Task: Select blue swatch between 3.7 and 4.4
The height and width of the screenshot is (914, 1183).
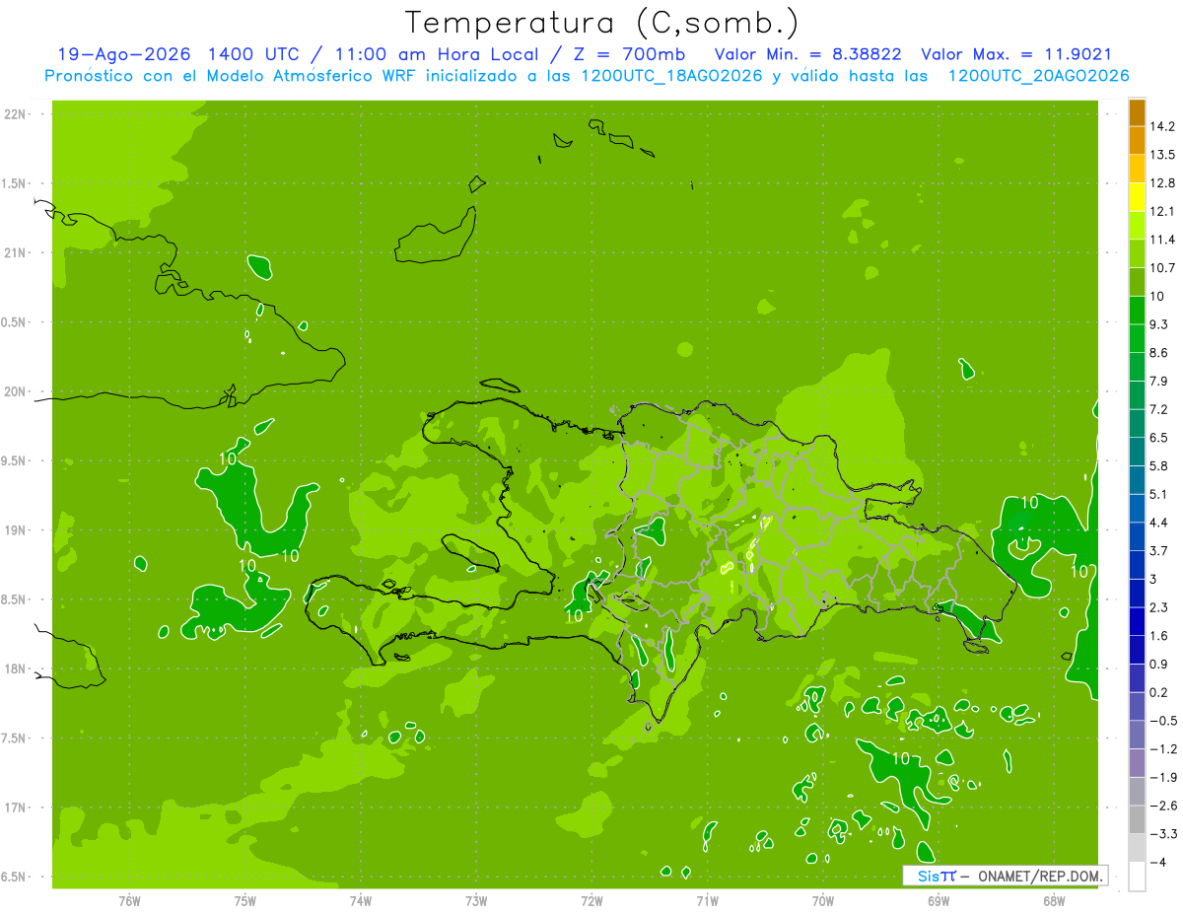Action: click(x=1137, y=536)
